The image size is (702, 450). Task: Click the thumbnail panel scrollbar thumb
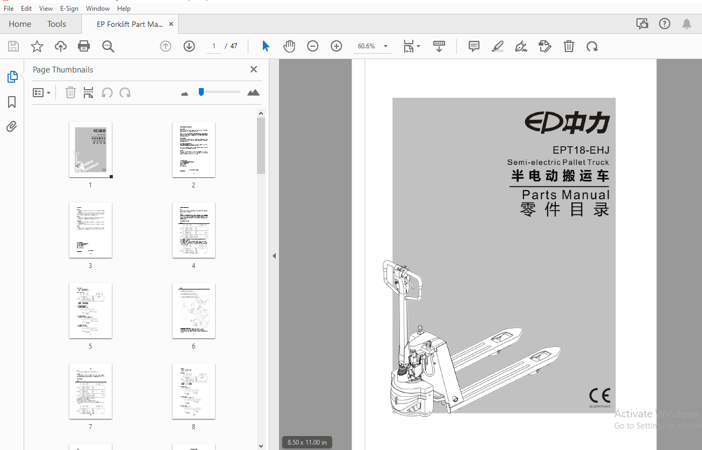[261, 146]
